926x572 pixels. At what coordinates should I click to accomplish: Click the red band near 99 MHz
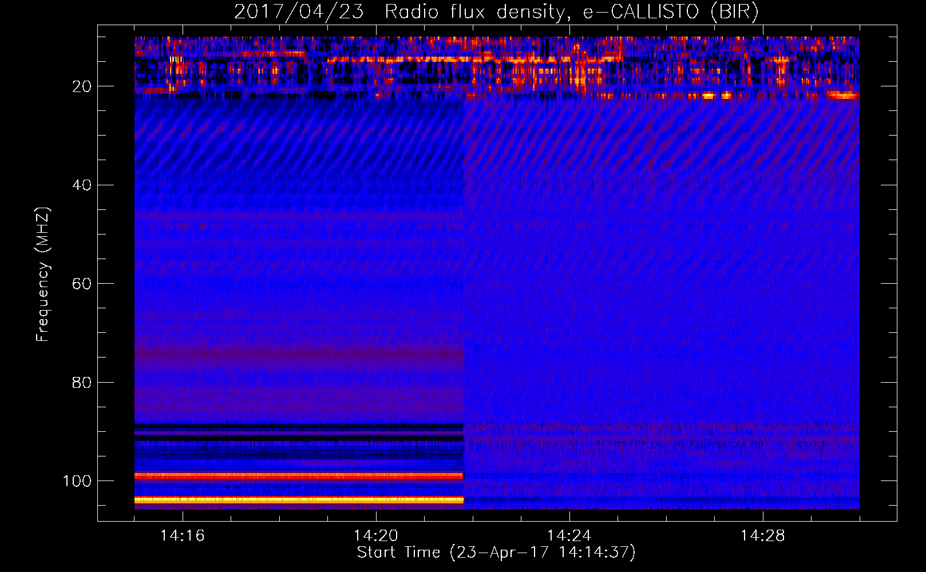click(x=299, y=475)
